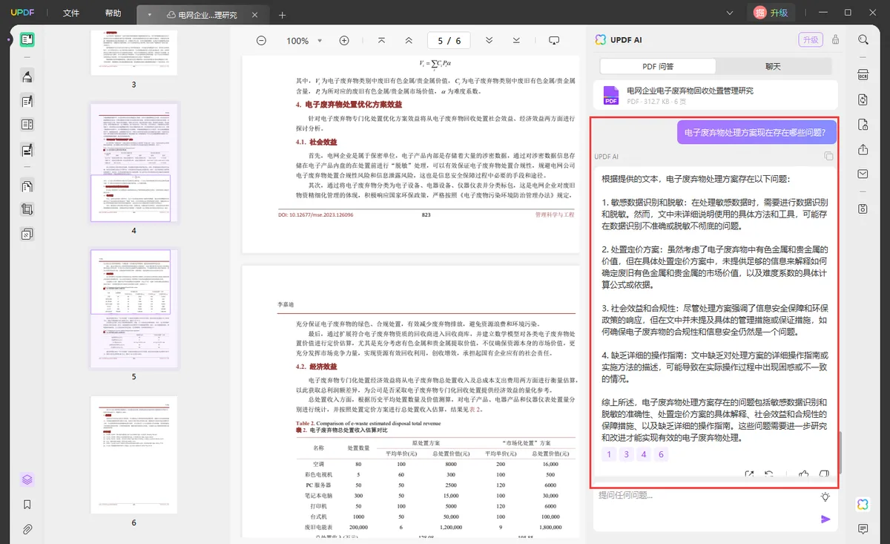Jump to the last page

coord(517,40)
